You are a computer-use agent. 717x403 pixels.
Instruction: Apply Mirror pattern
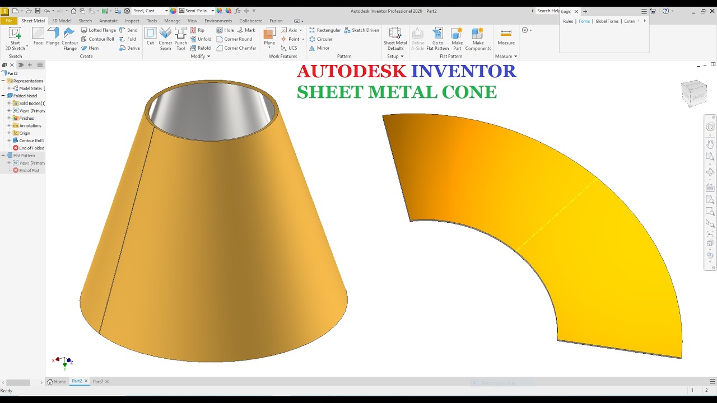[319, 48]
